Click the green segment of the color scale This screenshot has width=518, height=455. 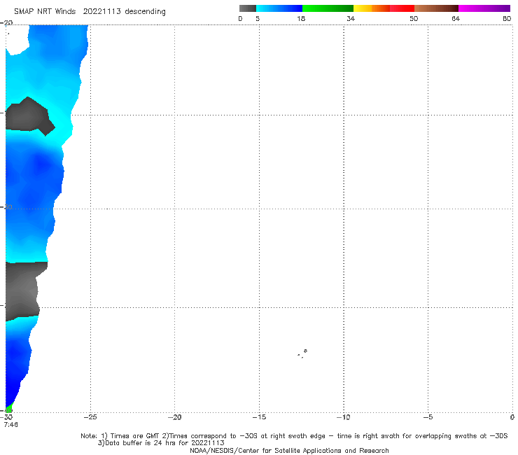pyautogui.click(x=328, y=8)
